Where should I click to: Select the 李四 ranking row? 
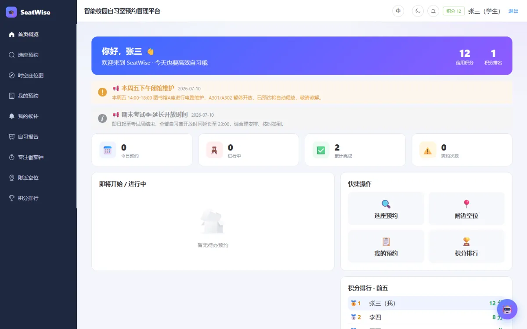click(x=426, y=317)
